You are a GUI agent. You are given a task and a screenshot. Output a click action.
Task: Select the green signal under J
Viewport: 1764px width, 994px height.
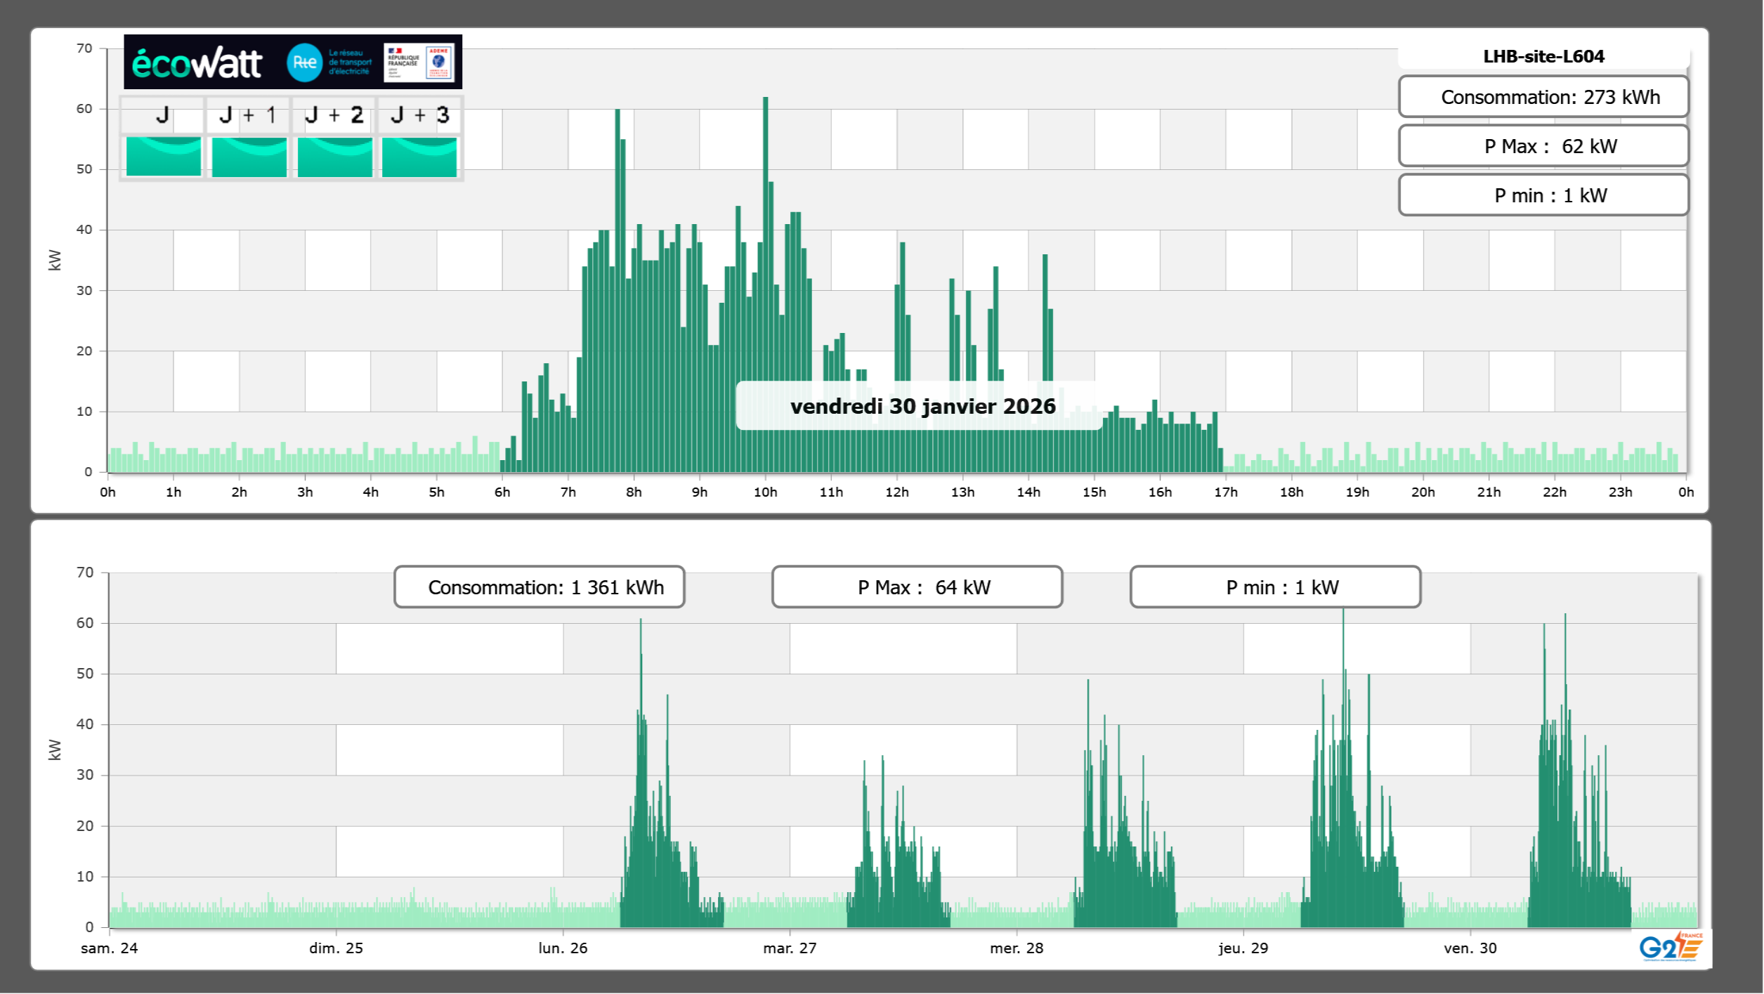point(163,157)
